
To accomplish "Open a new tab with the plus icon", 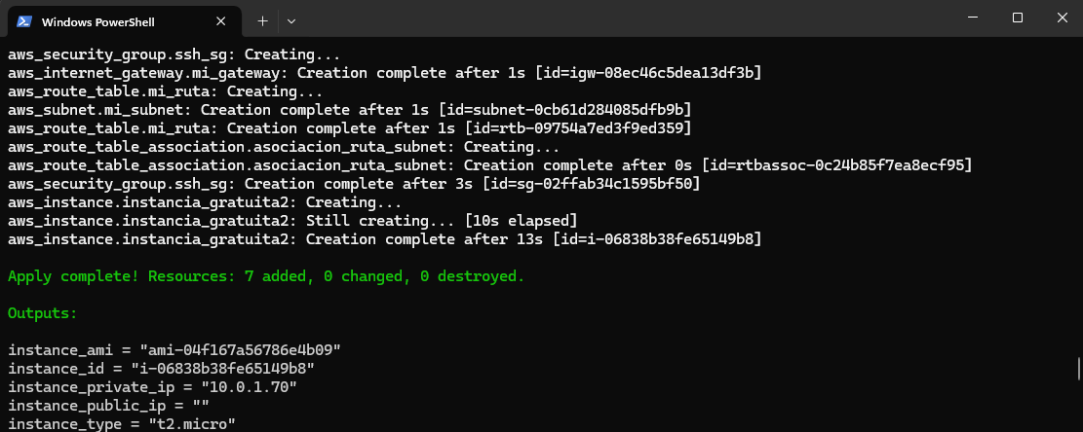I will [262, 21].
